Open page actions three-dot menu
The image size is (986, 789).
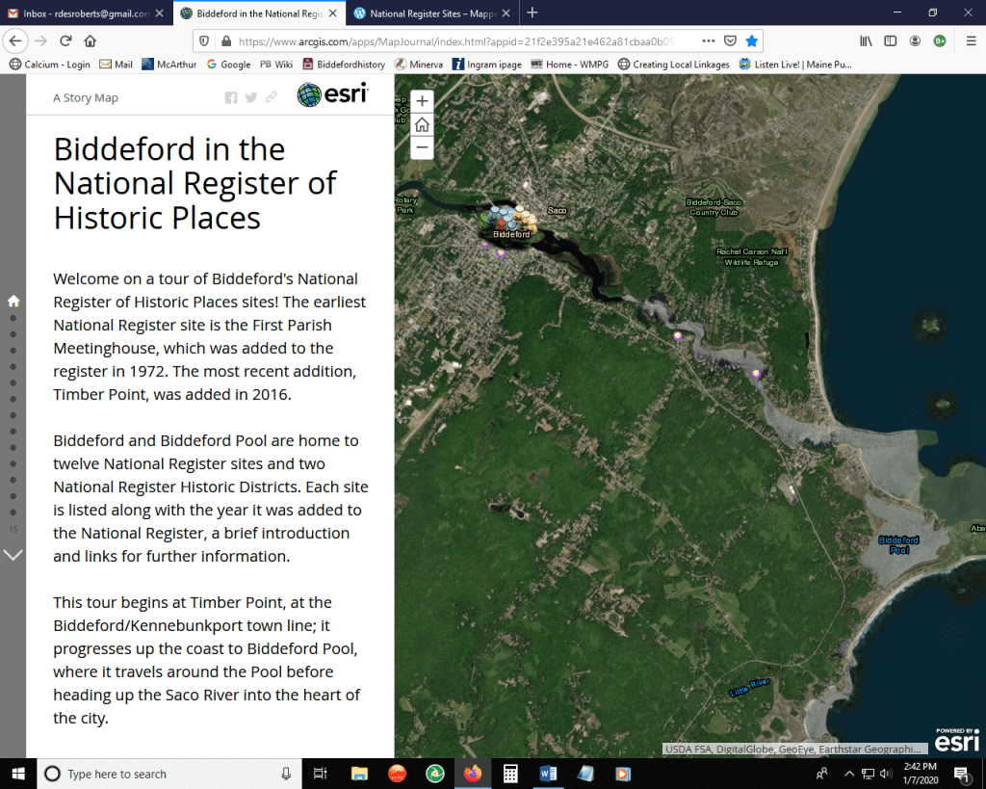coord(708,41)
